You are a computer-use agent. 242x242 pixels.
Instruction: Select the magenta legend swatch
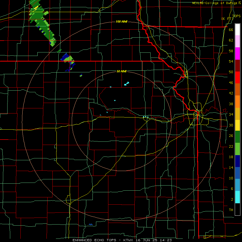click(x=237, y=54)
